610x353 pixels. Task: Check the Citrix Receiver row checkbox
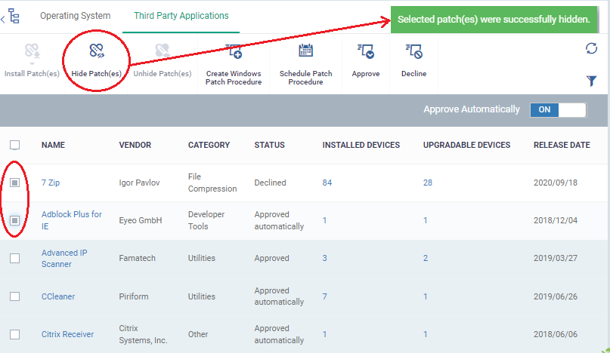pos(15,334)
